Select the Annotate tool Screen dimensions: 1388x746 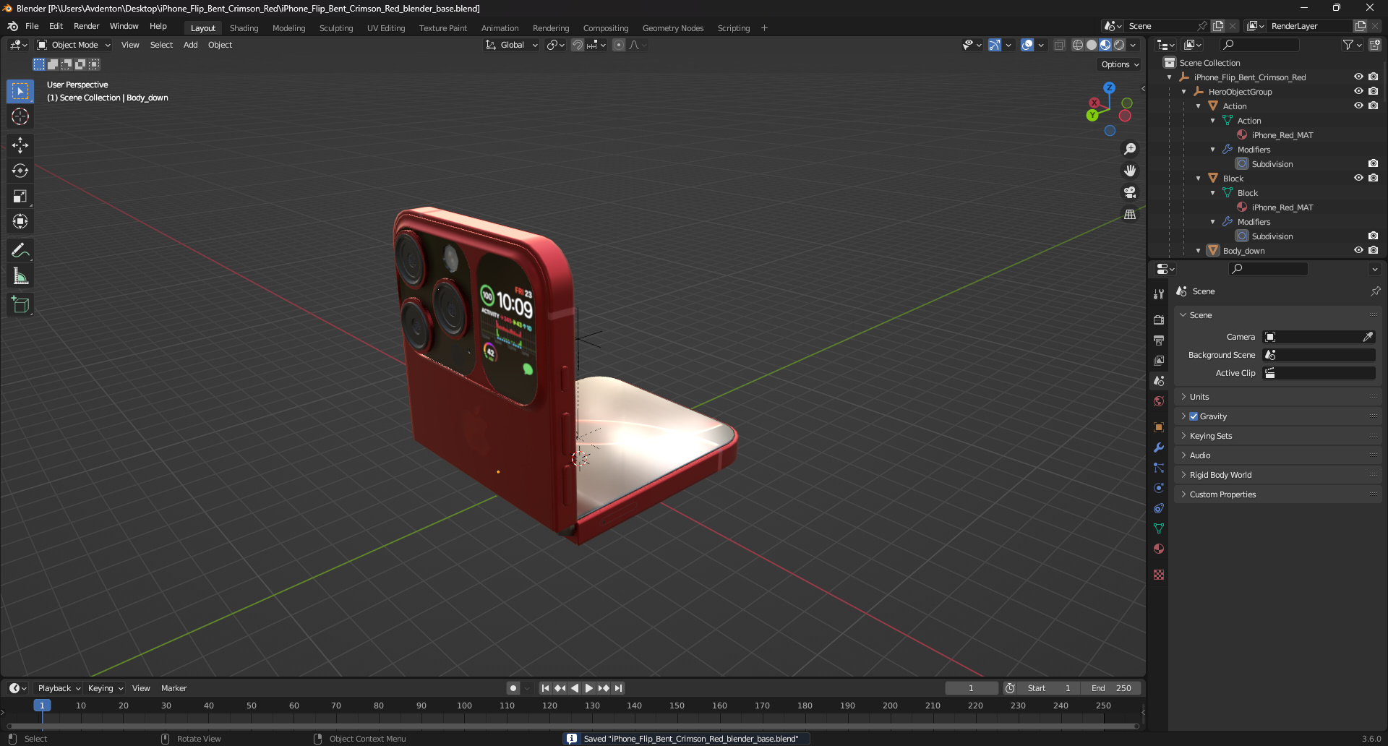click(x=20, y=251)
